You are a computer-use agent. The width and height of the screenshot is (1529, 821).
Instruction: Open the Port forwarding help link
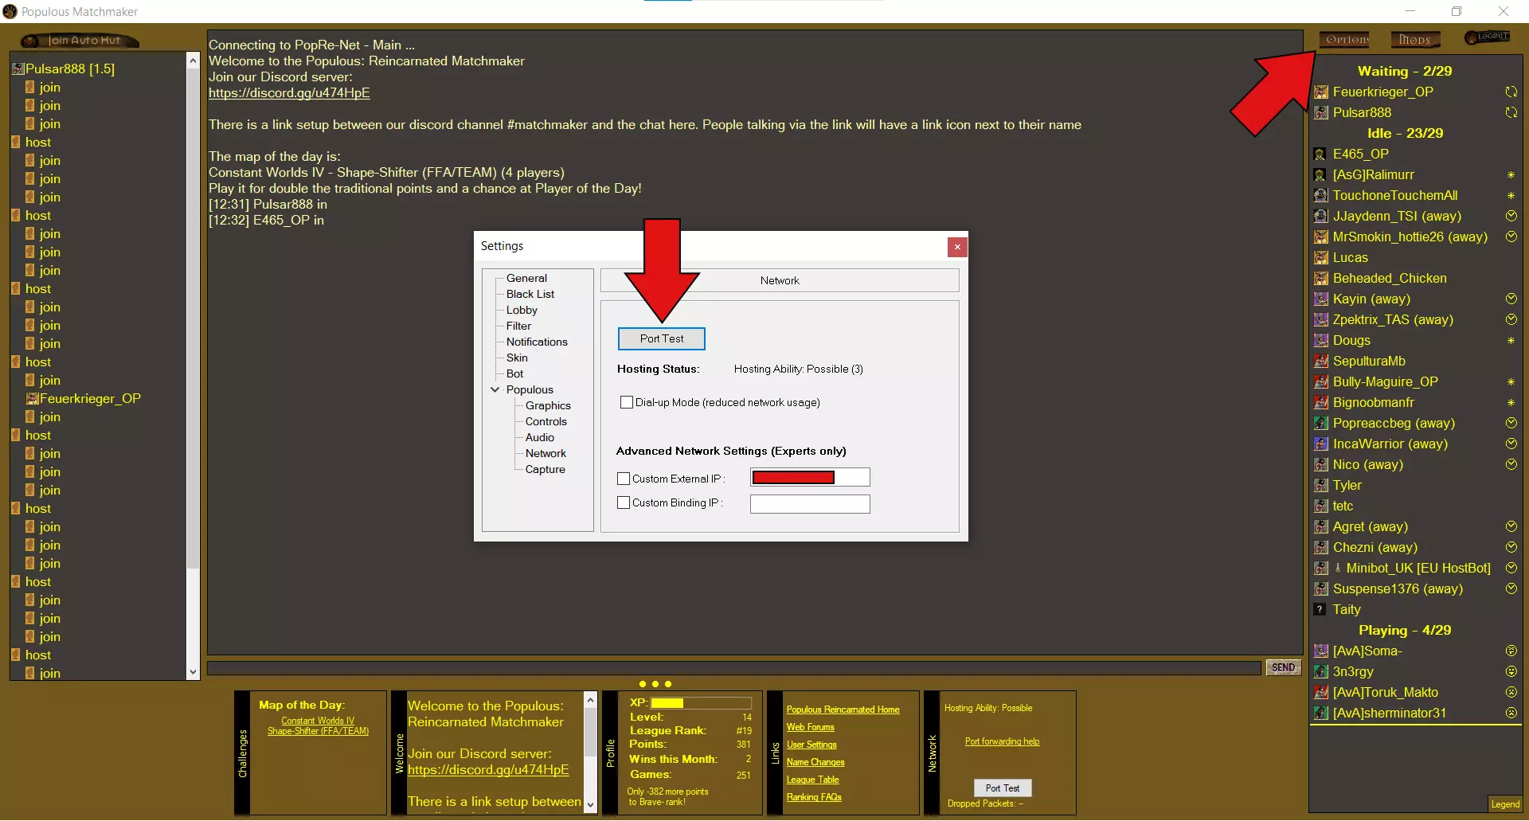pos(1003,742)
